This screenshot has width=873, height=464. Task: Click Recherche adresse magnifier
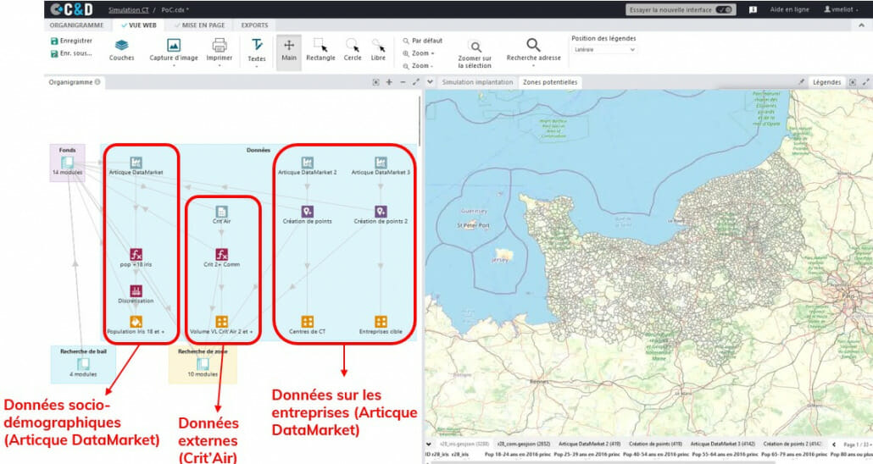533,45
